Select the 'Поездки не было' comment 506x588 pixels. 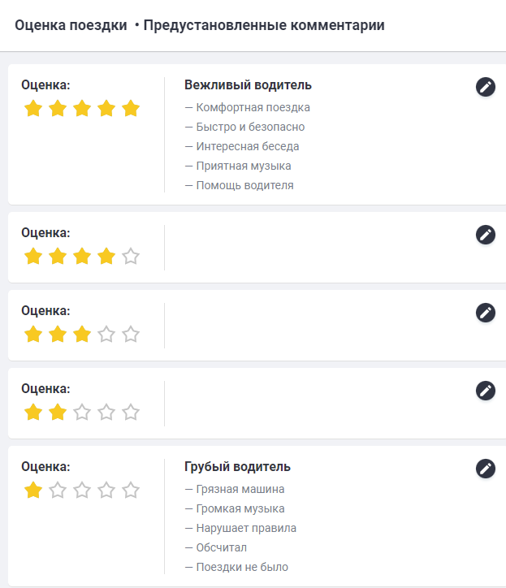point(241,567)
